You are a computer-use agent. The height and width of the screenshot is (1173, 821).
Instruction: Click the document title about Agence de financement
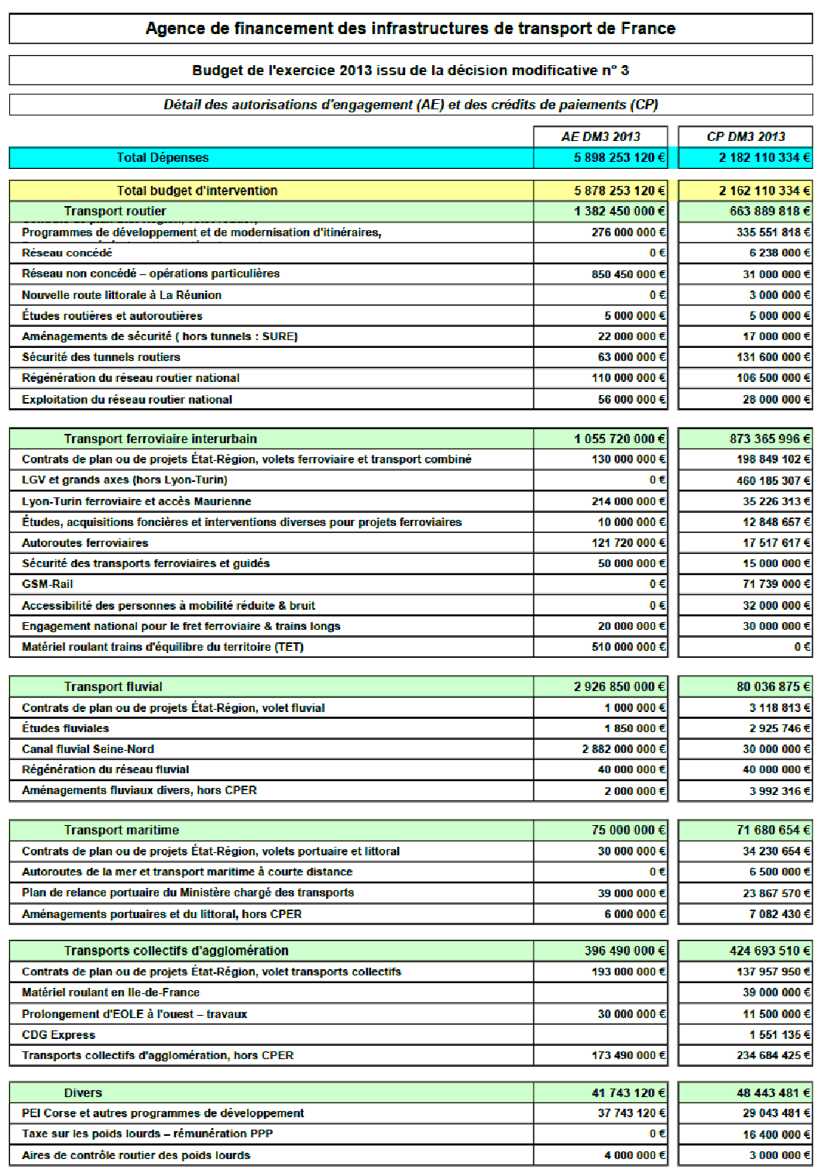pos(410,29)
